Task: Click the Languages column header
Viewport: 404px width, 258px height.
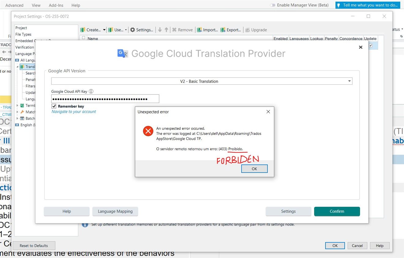Action: click(x=299, y=39)
